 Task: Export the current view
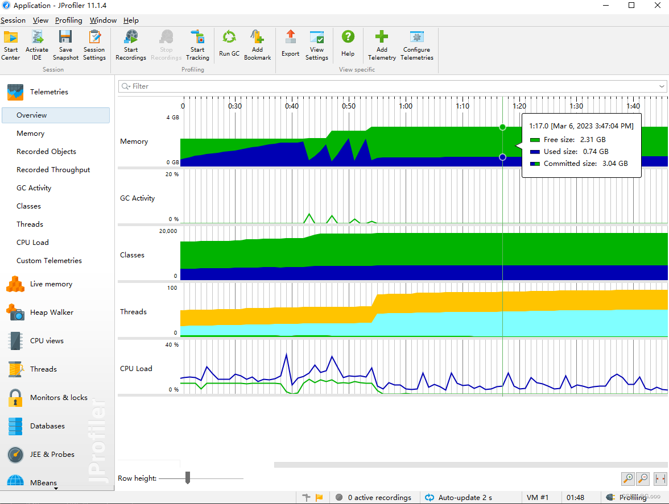coord(290,43)
